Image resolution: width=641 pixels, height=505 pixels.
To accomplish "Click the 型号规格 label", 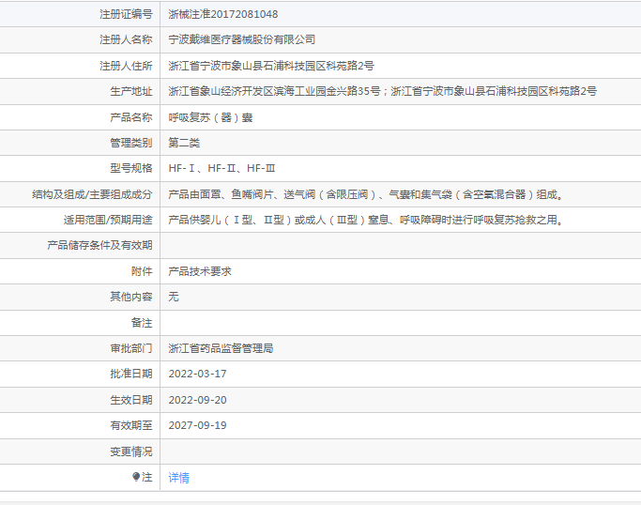I will coord(131,168).
